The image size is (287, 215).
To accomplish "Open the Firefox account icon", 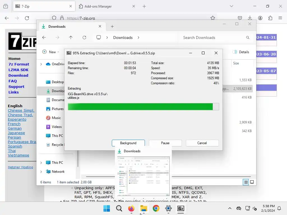I will [x=260, y=18].
